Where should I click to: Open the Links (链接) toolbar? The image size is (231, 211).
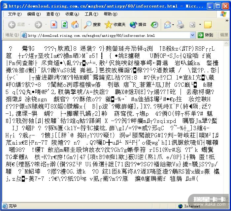[x=224, y=35]
